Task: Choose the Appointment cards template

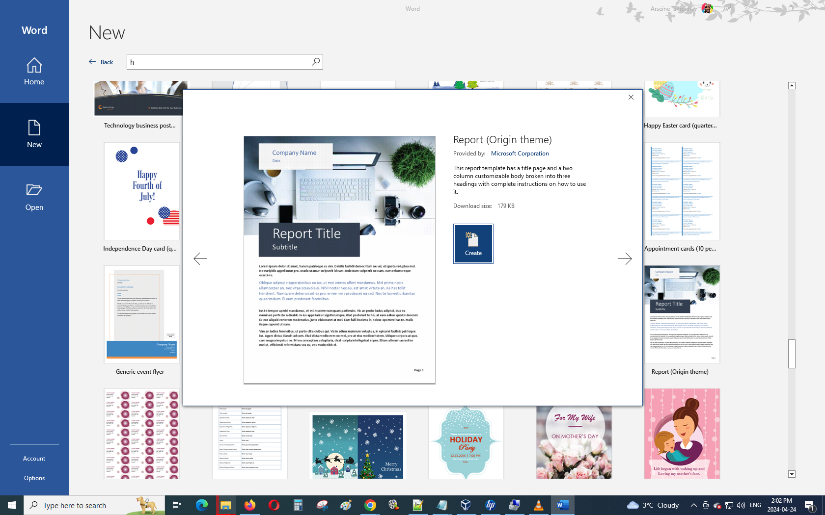Action: tap(682, 191)
